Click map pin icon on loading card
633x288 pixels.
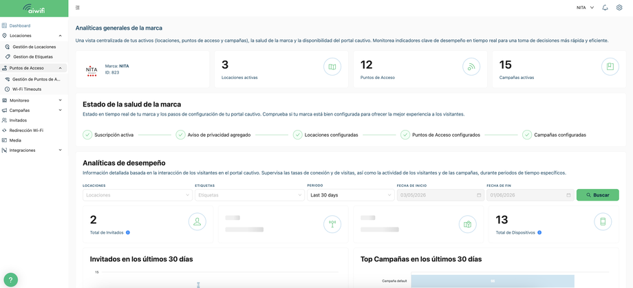(467, 224)
